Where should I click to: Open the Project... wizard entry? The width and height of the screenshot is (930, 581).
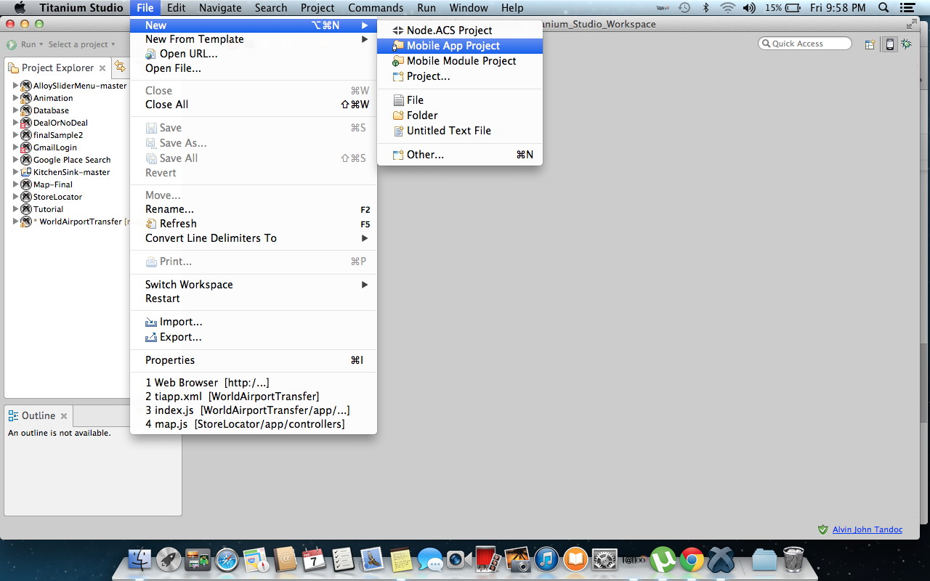[459, 76]
